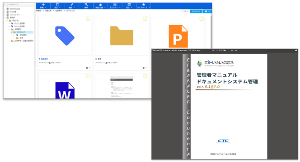The width and height of the screenshot is (300, 162).
Task: Select the last folder in workspace tree
Action: 22,41
